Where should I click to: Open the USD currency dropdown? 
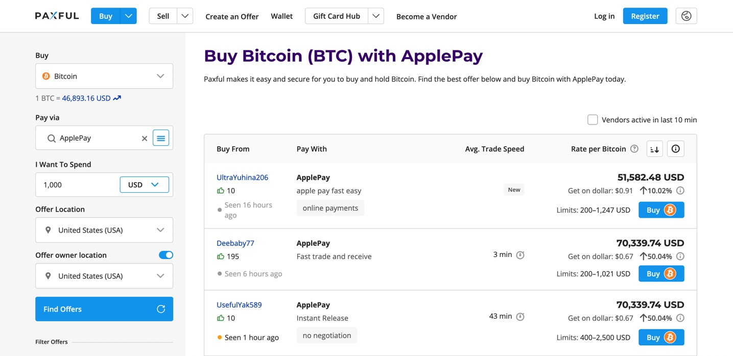[x=144, y=185]
